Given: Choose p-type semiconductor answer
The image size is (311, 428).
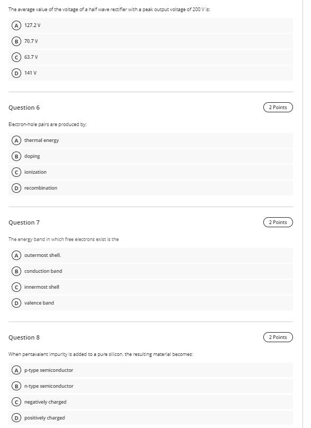Looking at the screenshot, I should tap(150, 370).
